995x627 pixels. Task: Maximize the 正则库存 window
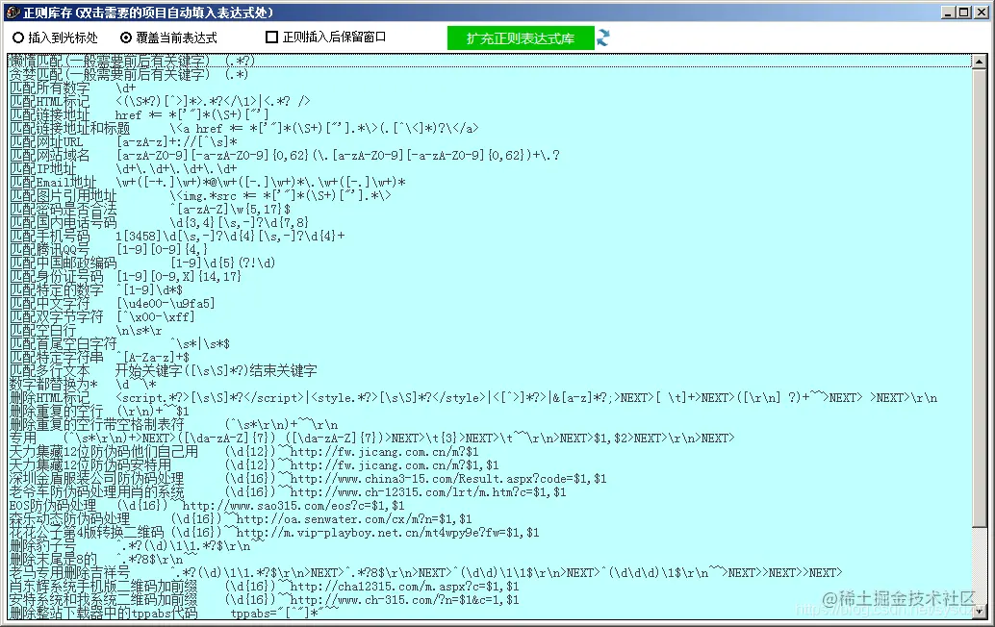pos(963,13)
